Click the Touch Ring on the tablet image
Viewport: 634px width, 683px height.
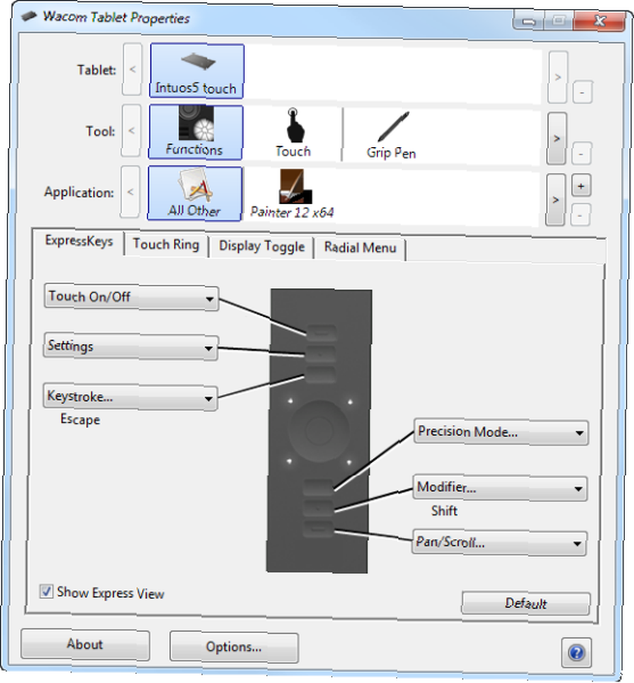coord(319,431)
